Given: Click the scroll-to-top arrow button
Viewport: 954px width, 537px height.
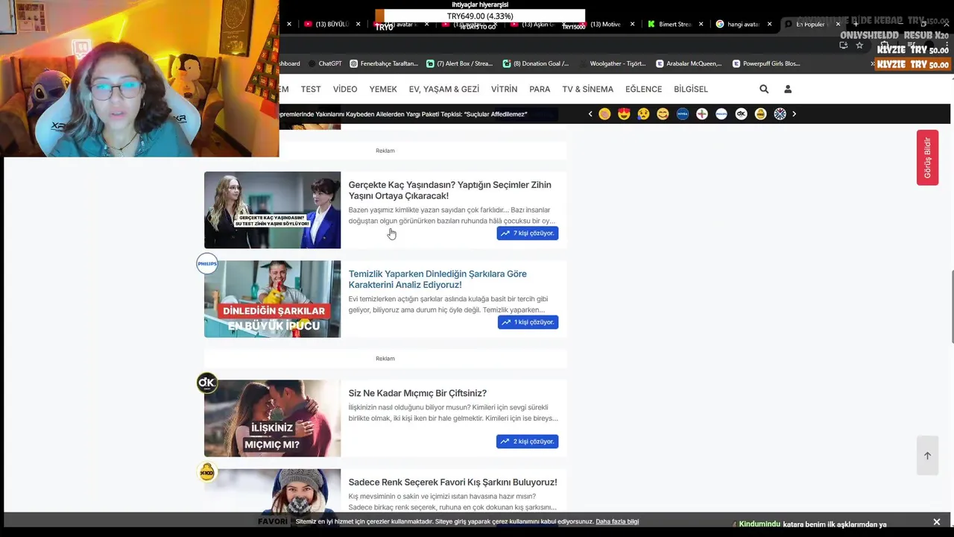Looking at the screenshot, I should (927, 456).
